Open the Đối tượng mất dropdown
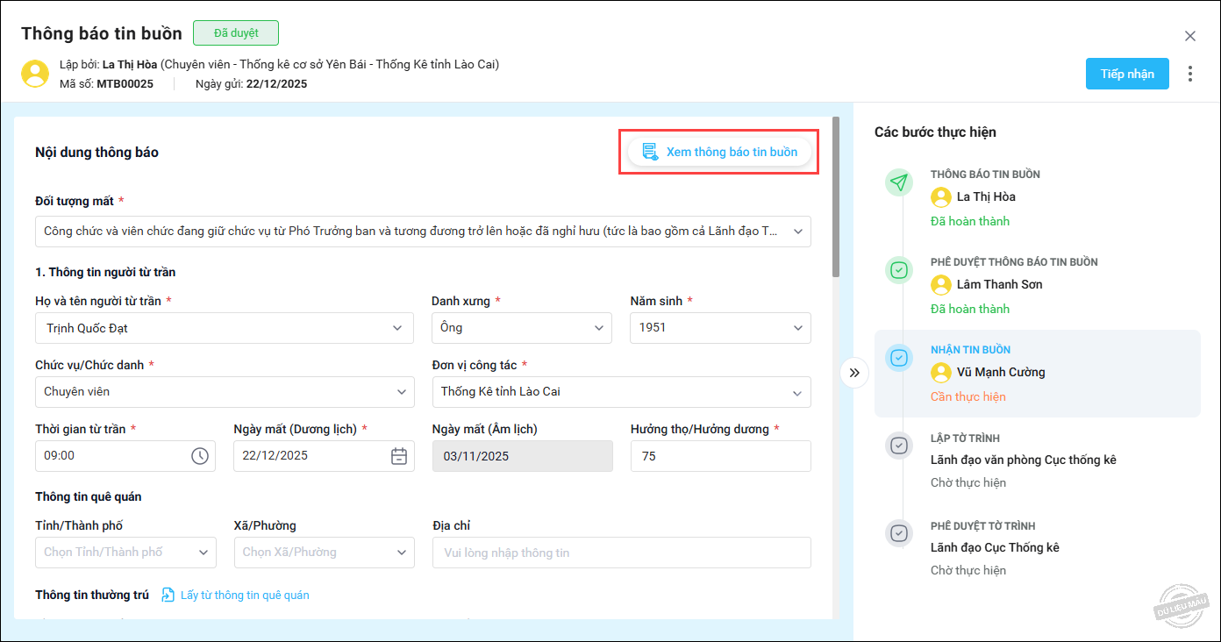1221x642 pixels. click(423, 232)
